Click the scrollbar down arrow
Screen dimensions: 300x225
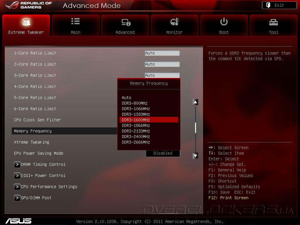pos(195,156)
